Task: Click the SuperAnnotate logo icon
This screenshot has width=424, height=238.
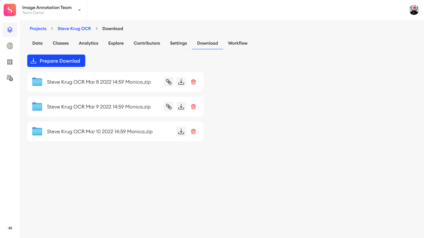Action: (10, 10)
